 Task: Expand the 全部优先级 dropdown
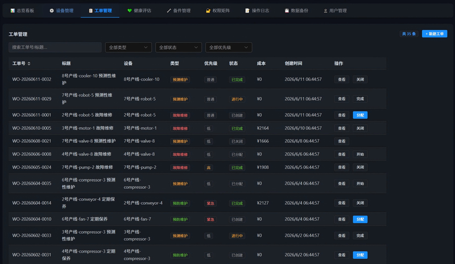tap(229, 47)
